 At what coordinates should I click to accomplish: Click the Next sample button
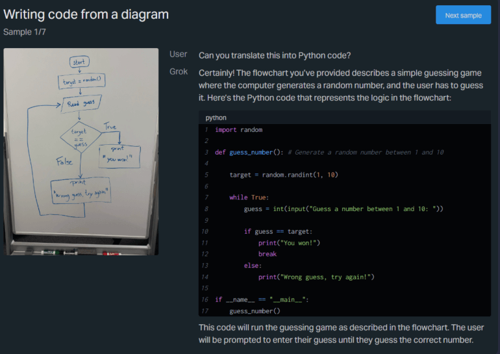[x=462, y=15]
